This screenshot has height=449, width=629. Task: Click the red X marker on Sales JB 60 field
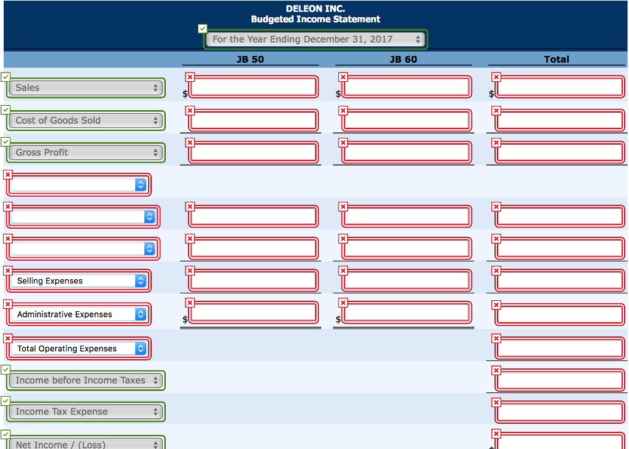pos(343,77)
